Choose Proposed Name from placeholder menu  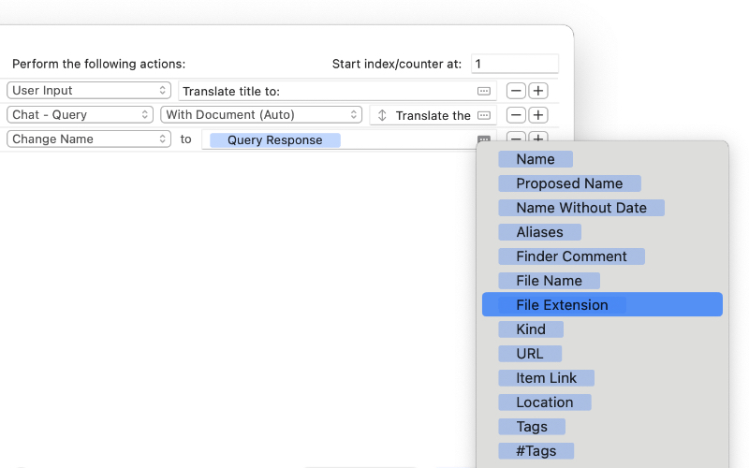click(568, 183)
